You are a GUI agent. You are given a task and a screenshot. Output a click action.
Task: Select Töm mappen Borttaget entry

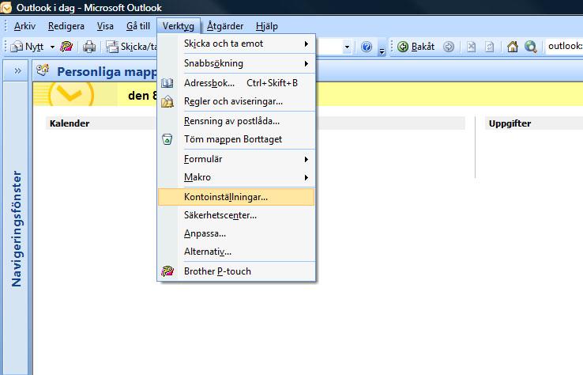tap(236, 139)
